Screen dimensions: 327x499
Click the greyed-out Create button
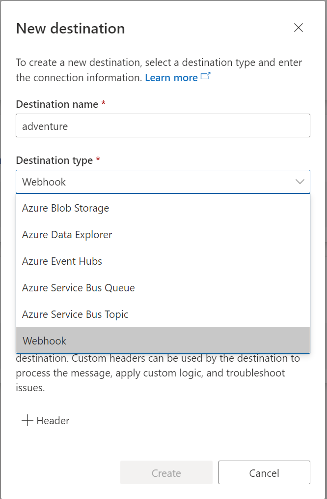(x=166, y=472)
